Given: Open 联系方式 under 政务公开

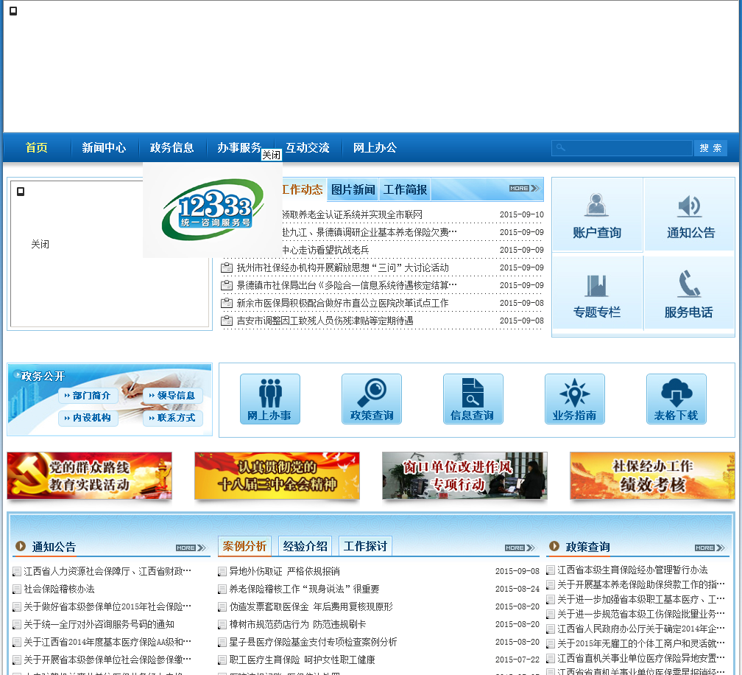Looking at the screenshot, I should (x=173, y=418).
